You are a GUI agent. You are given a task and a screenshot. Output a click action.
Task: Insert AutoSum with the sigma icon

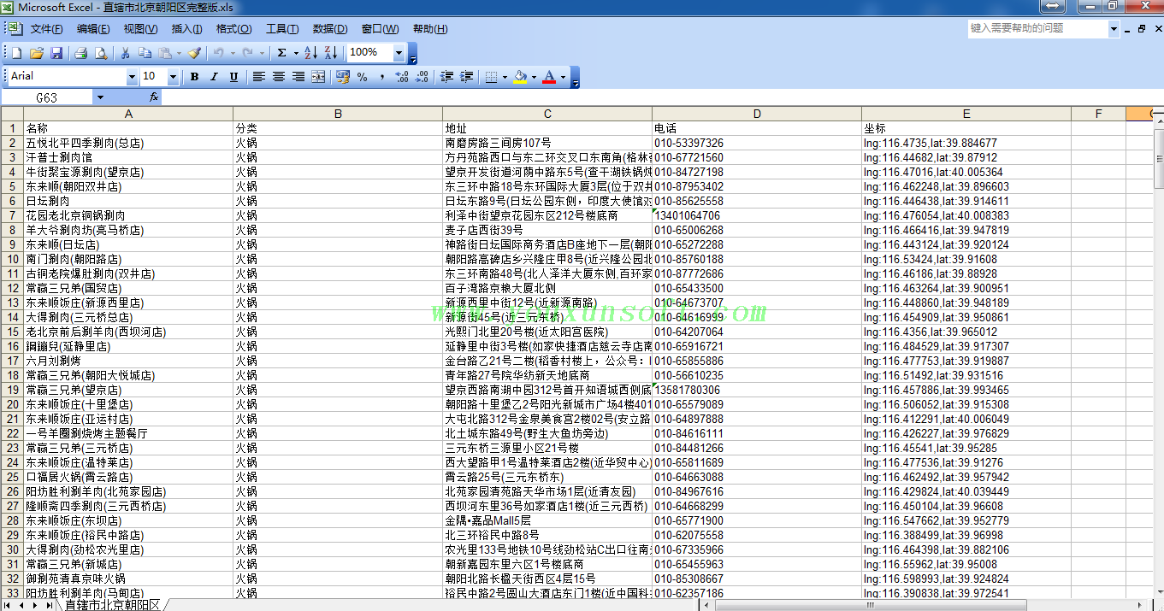(x=281, y=53)
